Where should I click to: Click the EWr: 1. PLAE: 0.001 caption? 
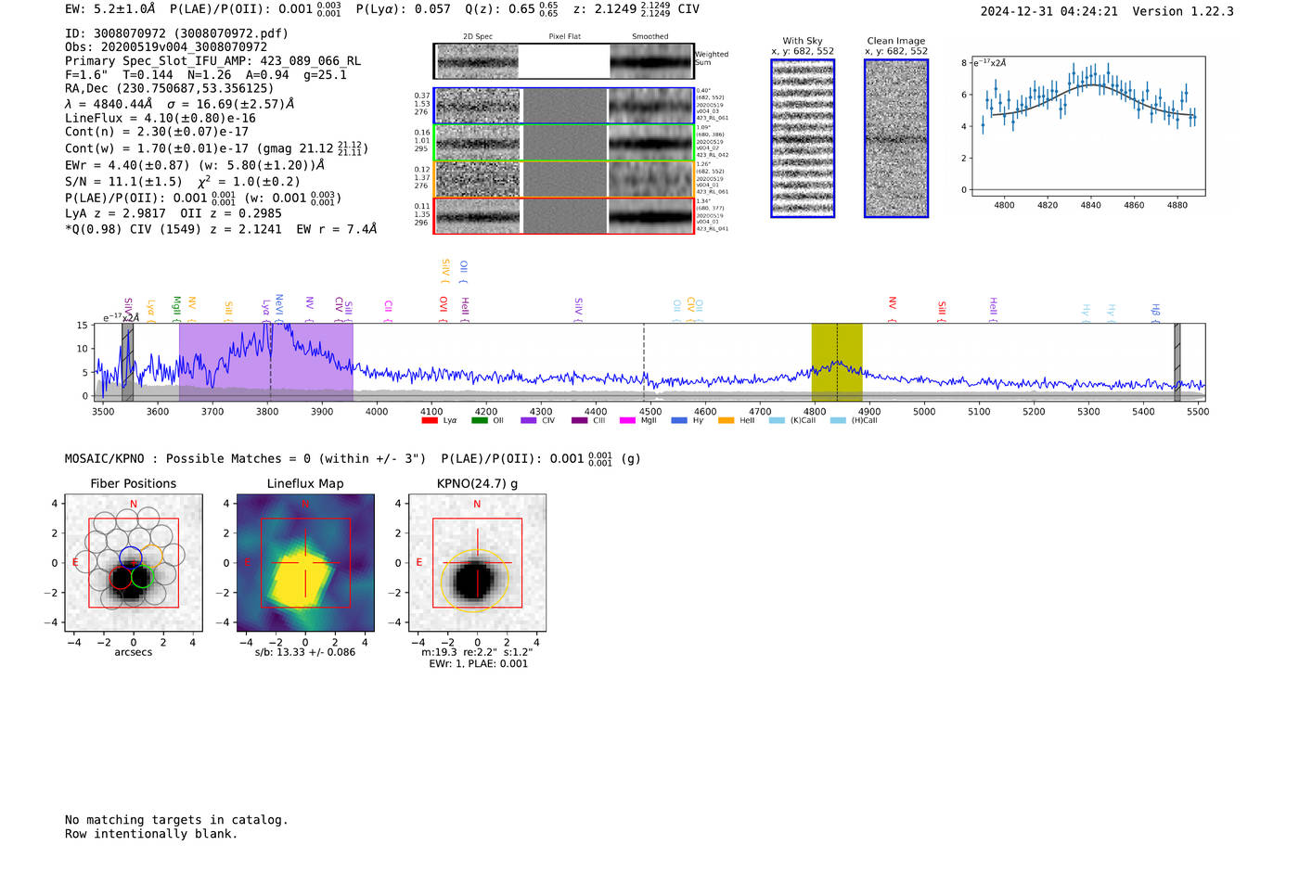coord(478,664)
